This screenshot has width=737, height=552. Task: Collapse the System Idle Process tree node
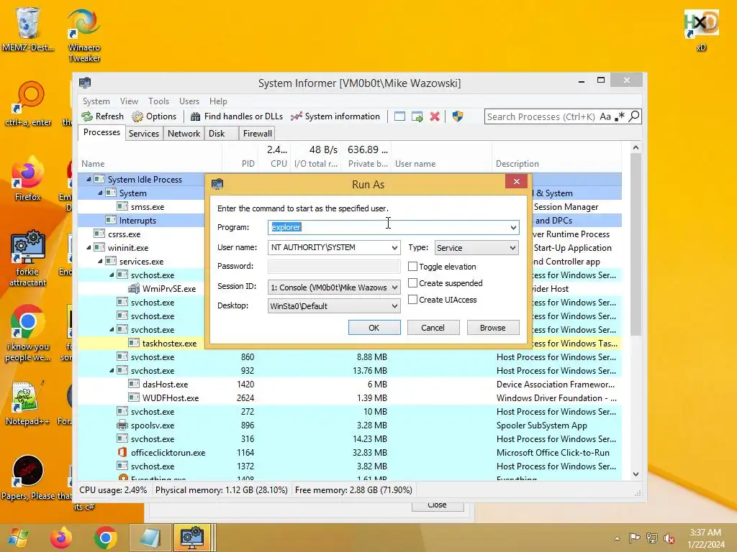tap(89, 179)
